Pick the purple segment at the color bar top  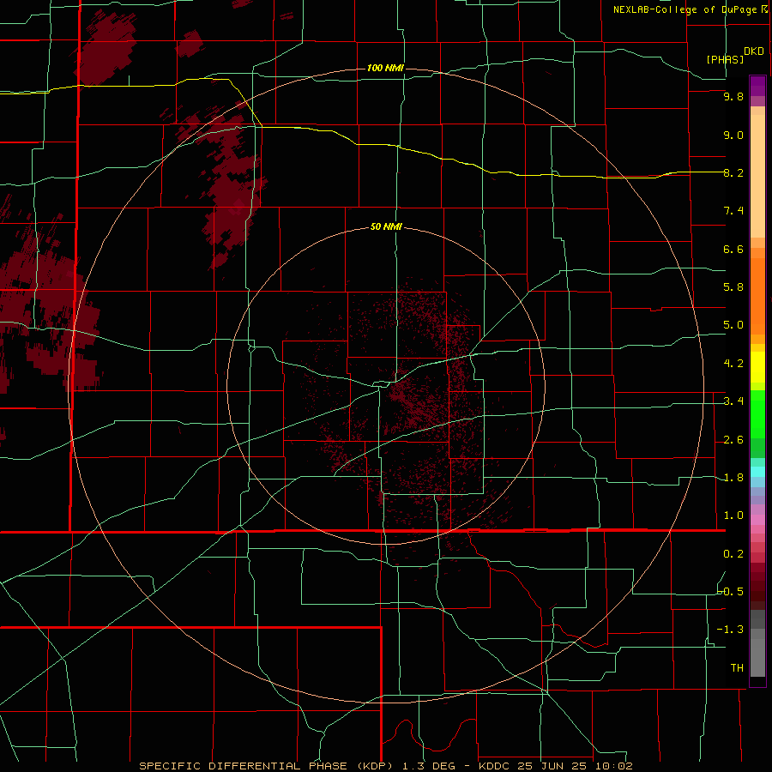757,86
